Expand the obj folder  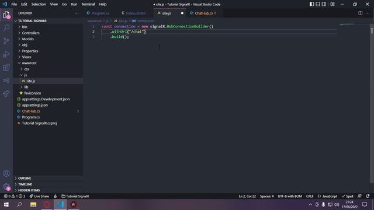coord(48,45)
